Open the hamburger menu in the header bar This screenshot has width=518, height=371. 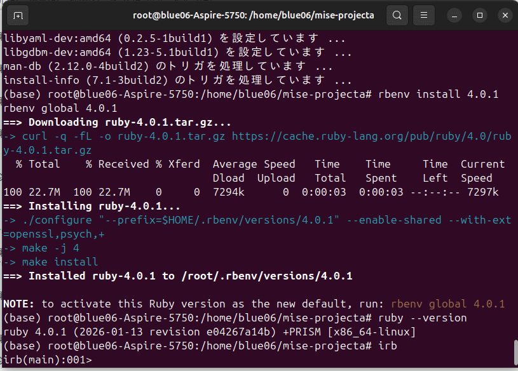(423, 15)
